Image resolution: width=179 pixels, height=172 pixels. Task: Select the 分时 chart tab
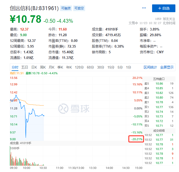coord(15,67)
